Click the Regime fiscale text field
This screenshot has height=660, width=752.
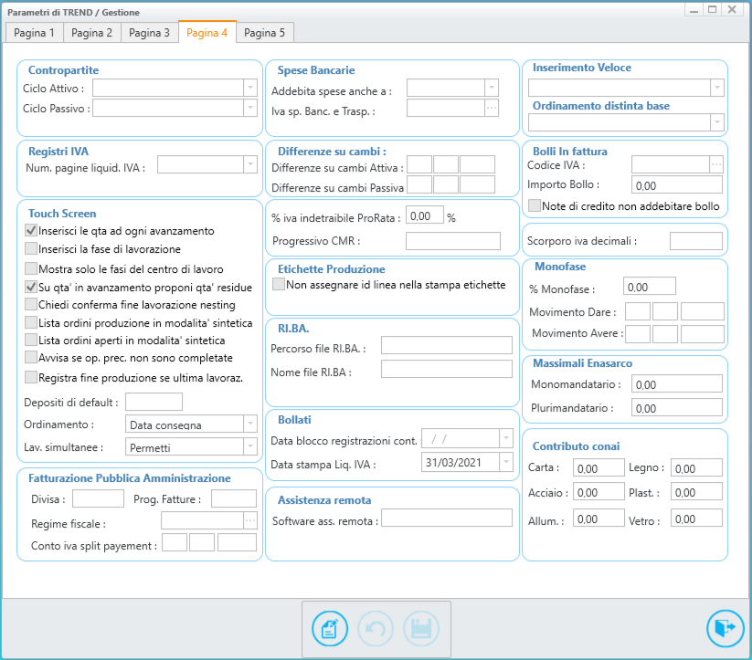202,520
